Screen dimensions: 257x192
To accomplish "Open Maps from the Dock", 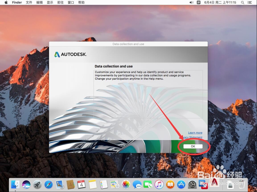I will click(x=115, y=185).
